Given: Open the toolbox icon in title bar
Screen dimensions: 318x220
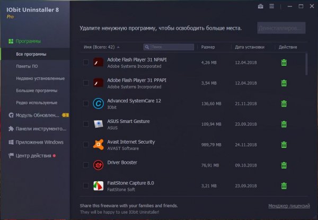Looking at the screenshot, I should 261,6.
